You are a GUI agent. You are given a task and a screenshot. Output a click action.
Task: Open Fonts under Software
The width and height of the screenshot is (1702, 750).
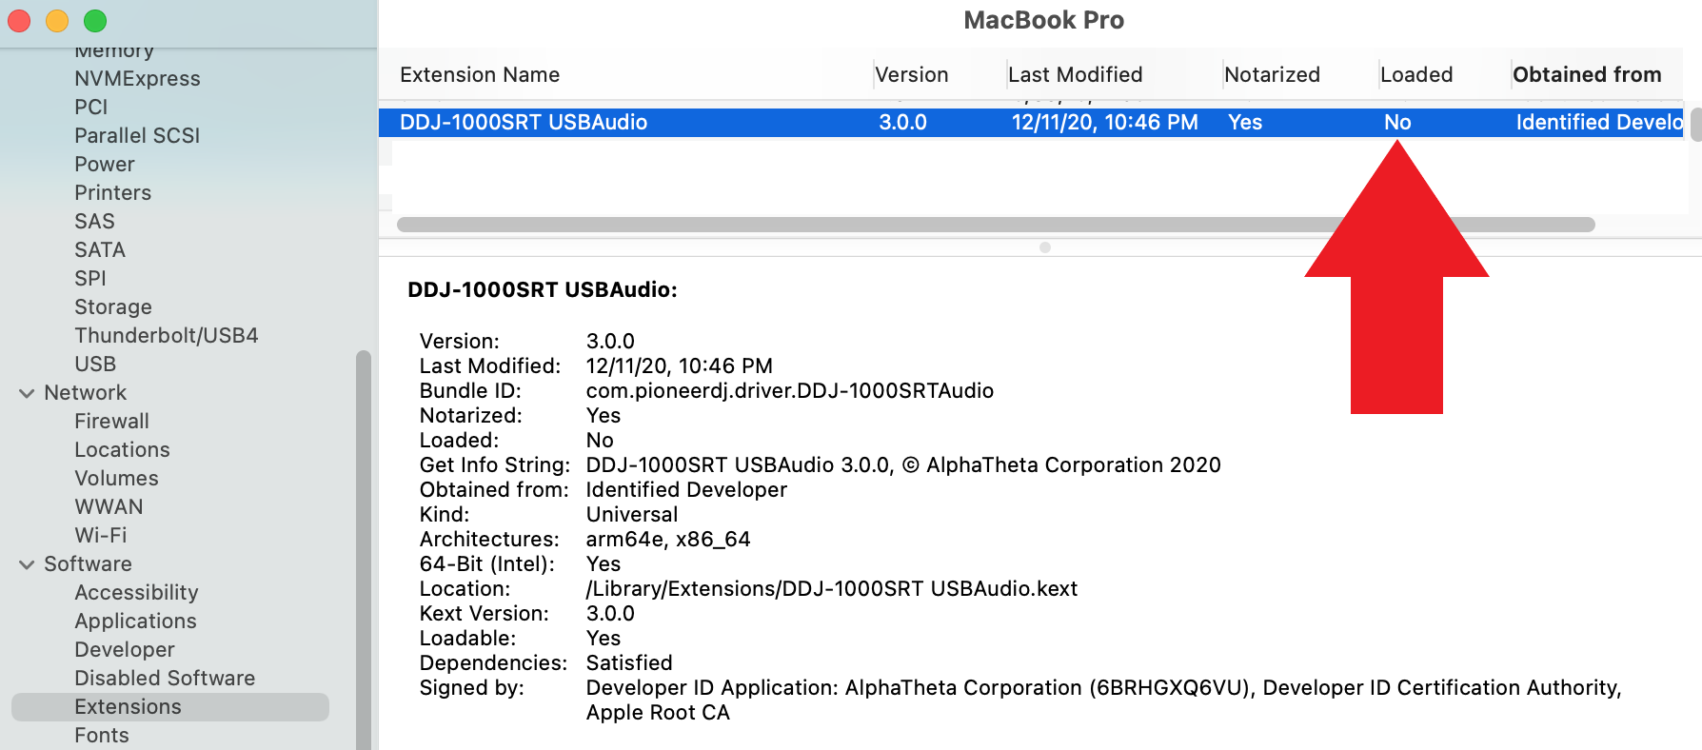(102, 736)
